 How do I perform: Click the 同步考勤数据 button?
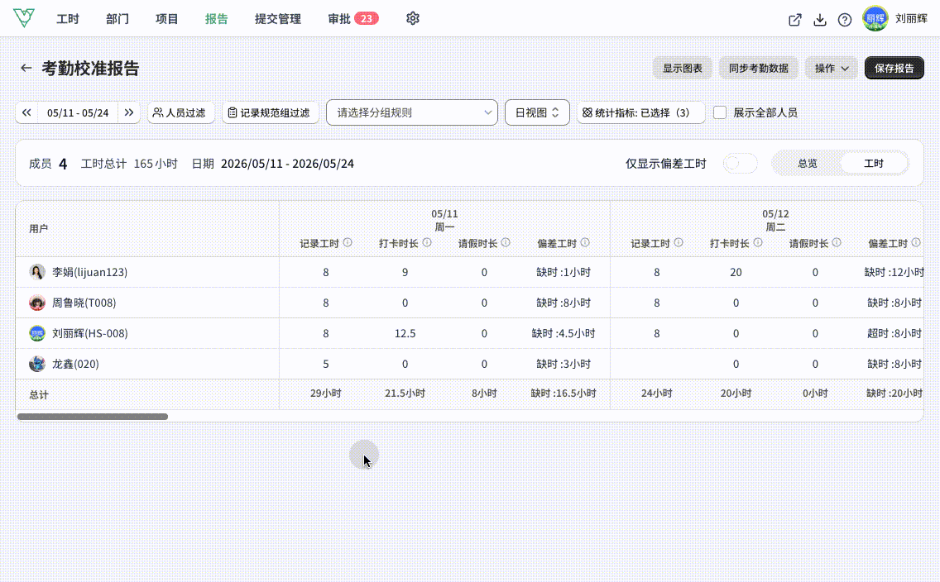pos(758,69)
